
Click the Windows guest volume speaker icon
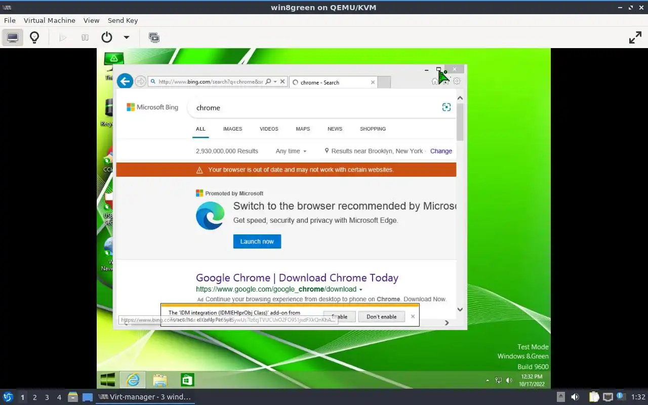509,380
